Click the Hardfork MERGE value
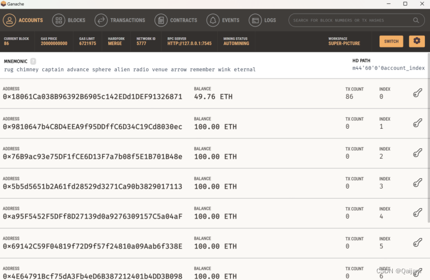Viewport: 430px width, 280px height. 115,43
